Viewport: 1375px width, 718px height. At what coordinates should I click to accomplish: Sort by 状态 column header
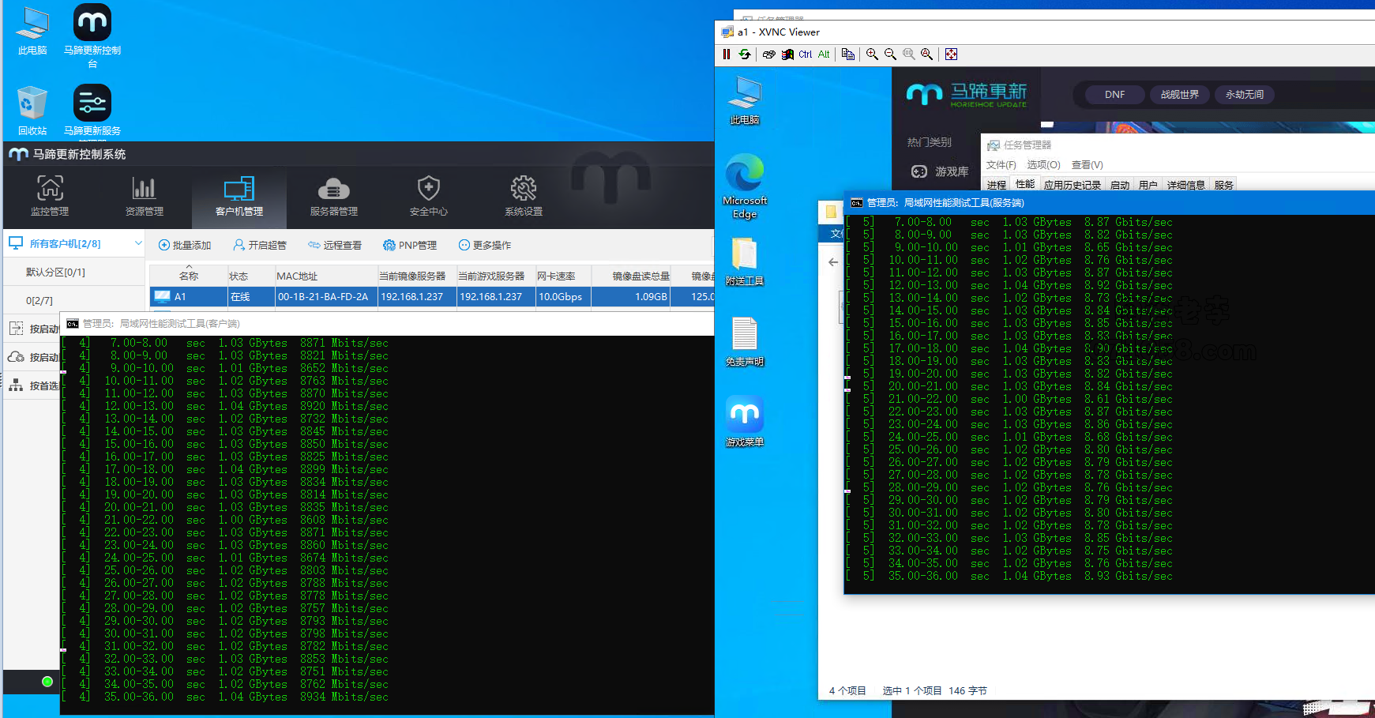tap(250, 276)
